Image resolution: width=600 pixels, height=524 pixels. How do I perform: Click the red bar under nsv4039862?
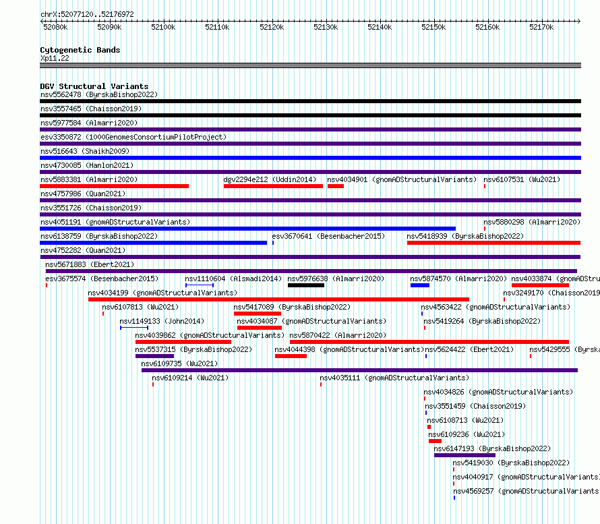click(x=183, y=342)
